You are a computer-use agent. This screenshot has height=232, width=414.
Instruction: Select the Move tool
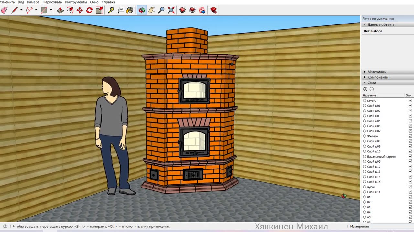[x=80, y=10]
